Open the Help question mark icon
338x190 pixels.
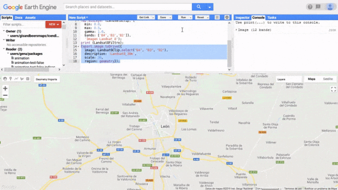[310, 7]
